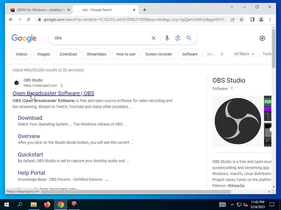This screenshot has height=210, width=281.
Task: Select the Streamlabs filter chip
Action: click(96, 54)
